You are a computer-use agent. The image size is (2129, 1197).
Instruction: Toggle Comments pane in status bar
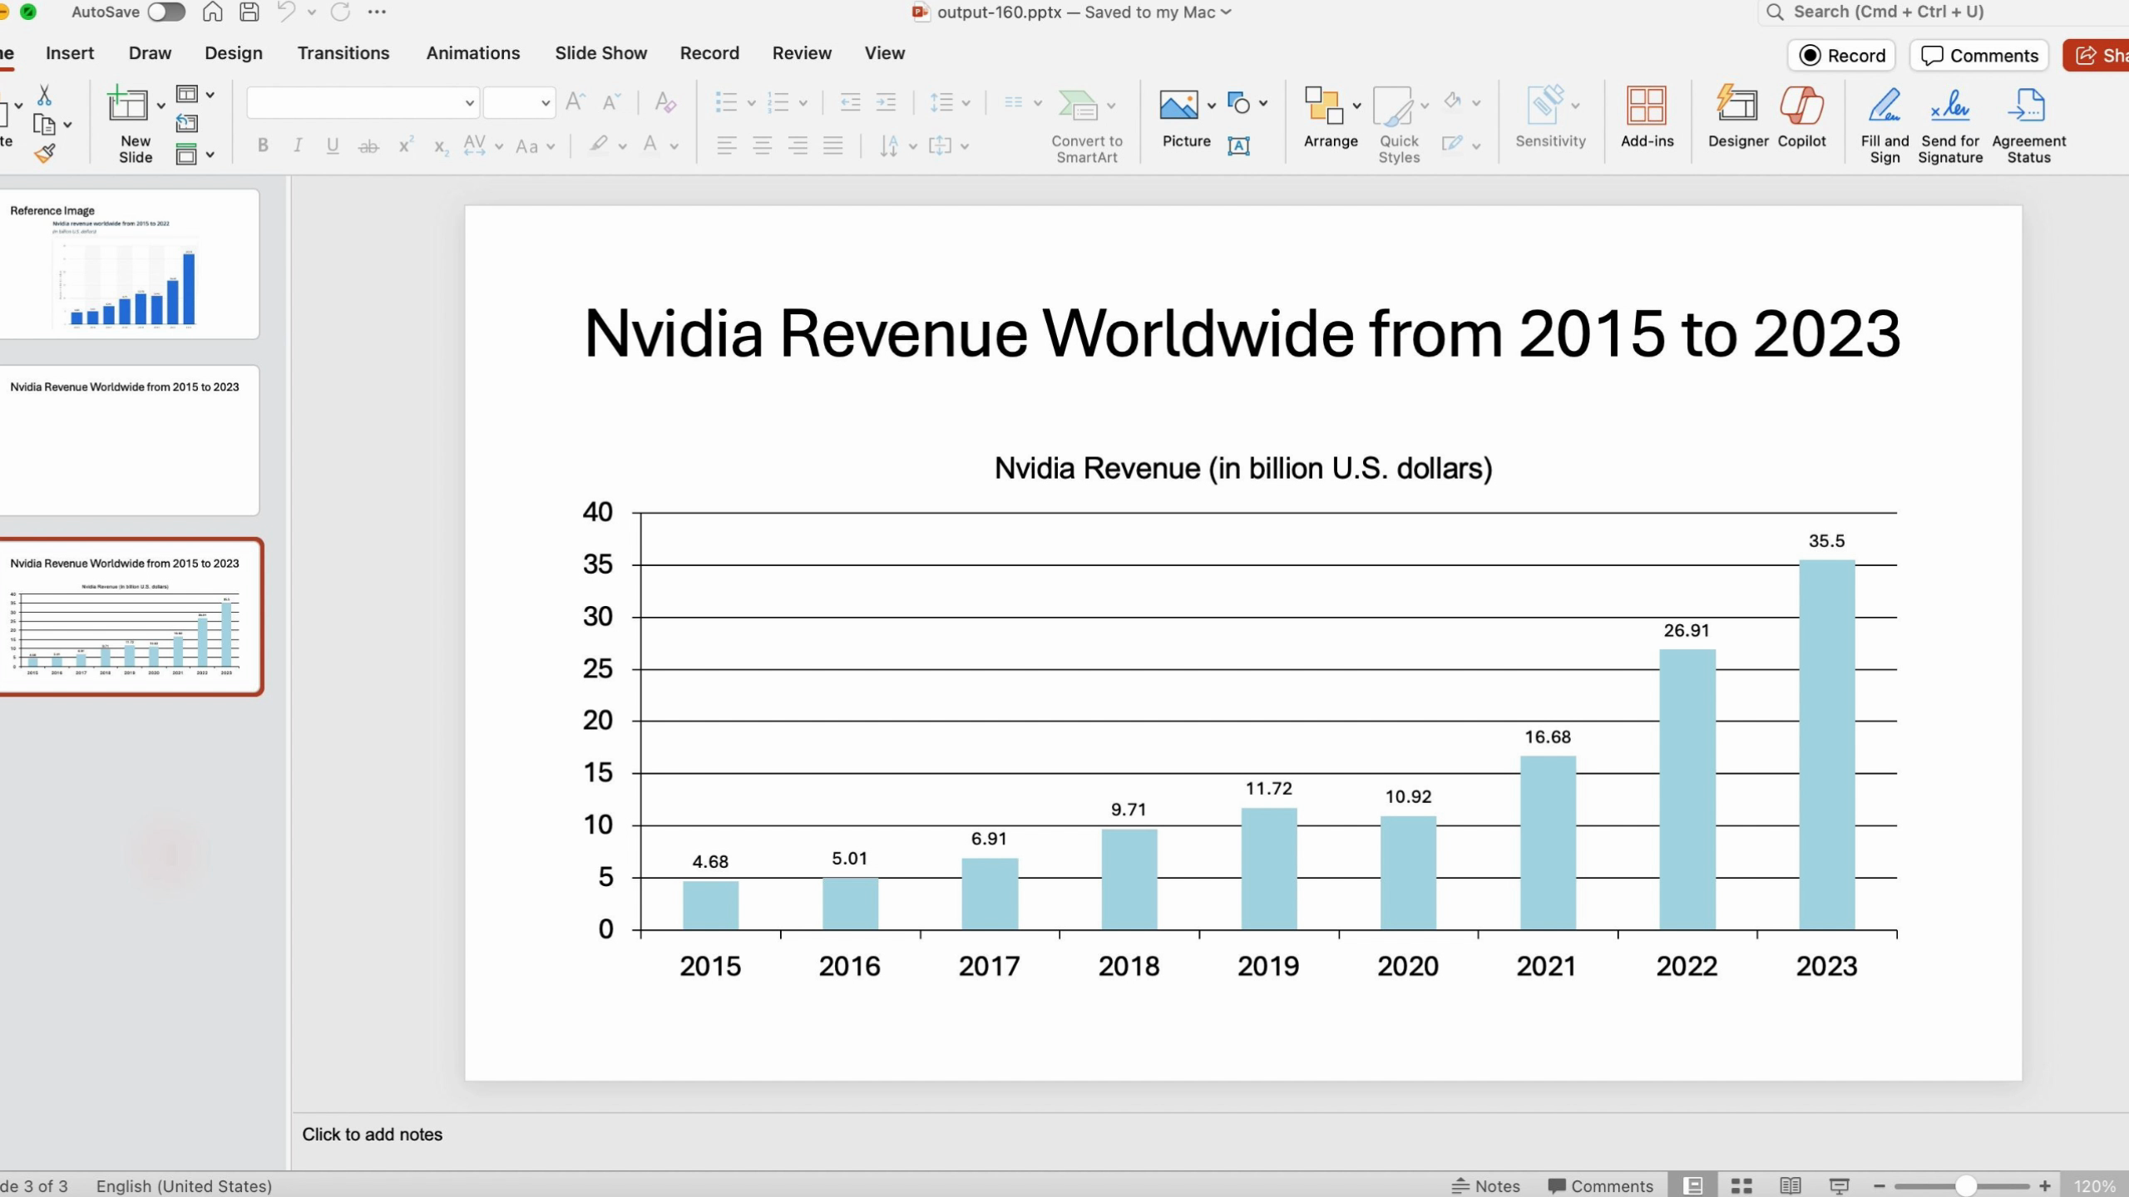[x=1600, y=1186]
